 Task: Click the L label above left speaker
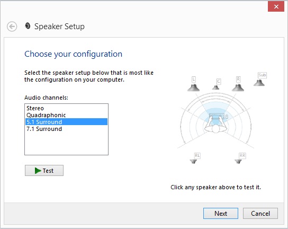[x=193, y=80]
